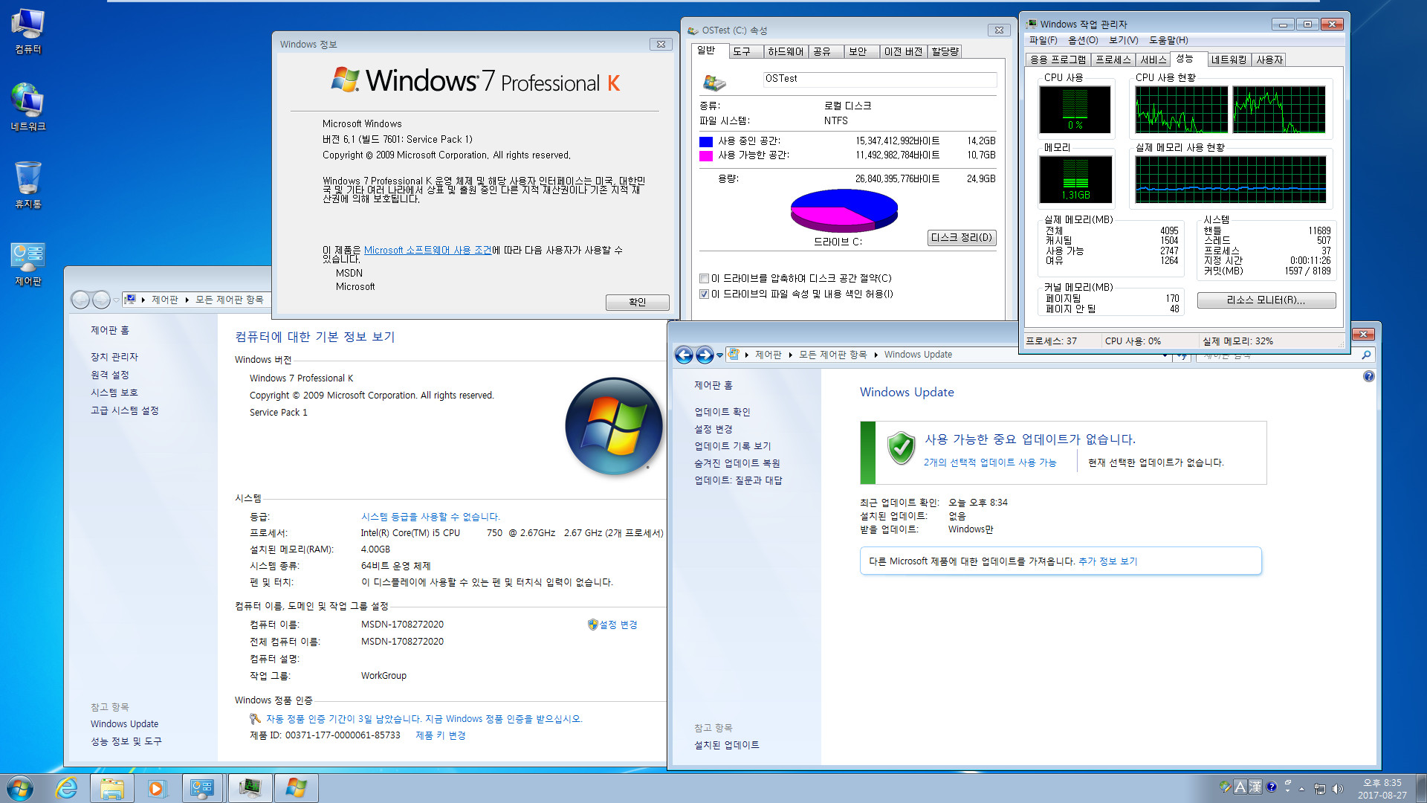Open Device Manager link in System sidebar

(114, 357)
